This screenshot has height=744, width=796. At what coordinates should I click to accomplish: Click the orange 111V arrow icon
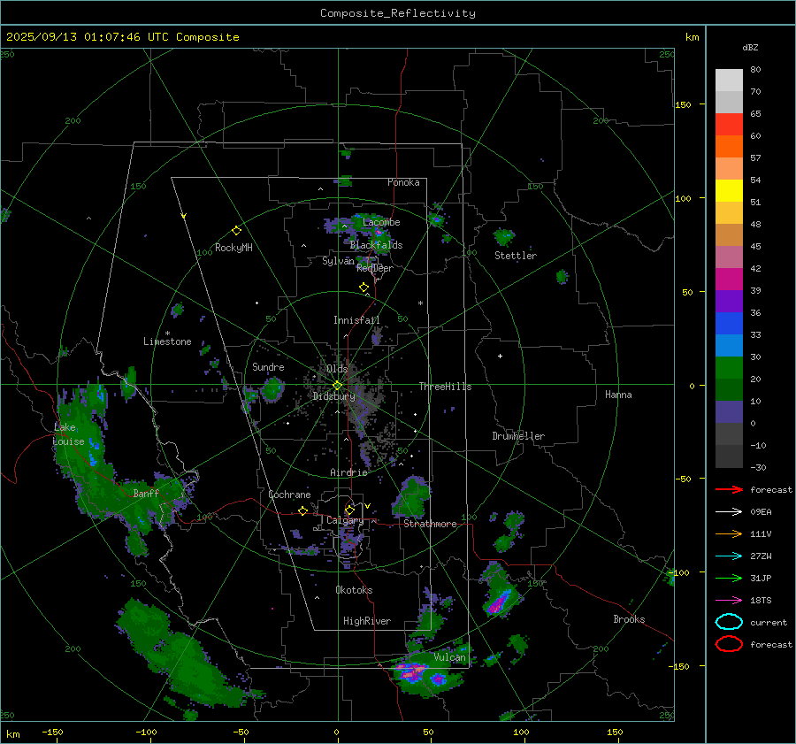[729, 533]
